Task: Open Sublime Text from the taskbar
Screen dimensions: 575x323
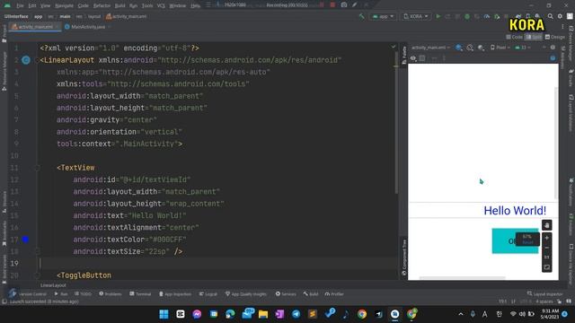Action: click(313, 314)
